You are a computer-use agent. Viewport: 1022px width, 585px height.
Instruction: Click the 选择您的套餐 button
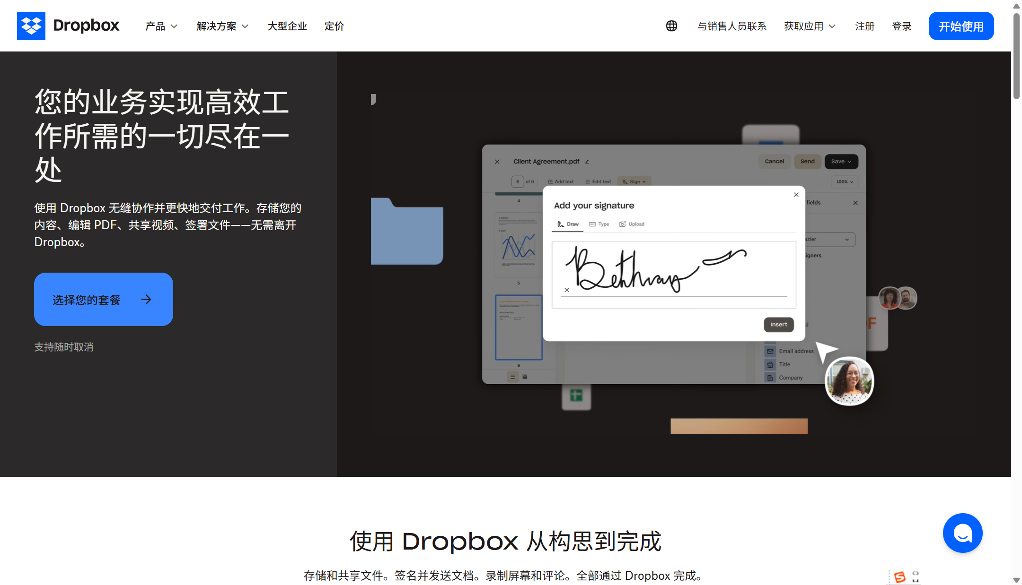pos(103,299)
